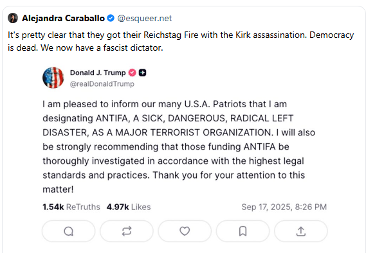Viewport: 366px width, 253px height.
Task: Click the @esqueer.net handle
Action: coord(145,18)
